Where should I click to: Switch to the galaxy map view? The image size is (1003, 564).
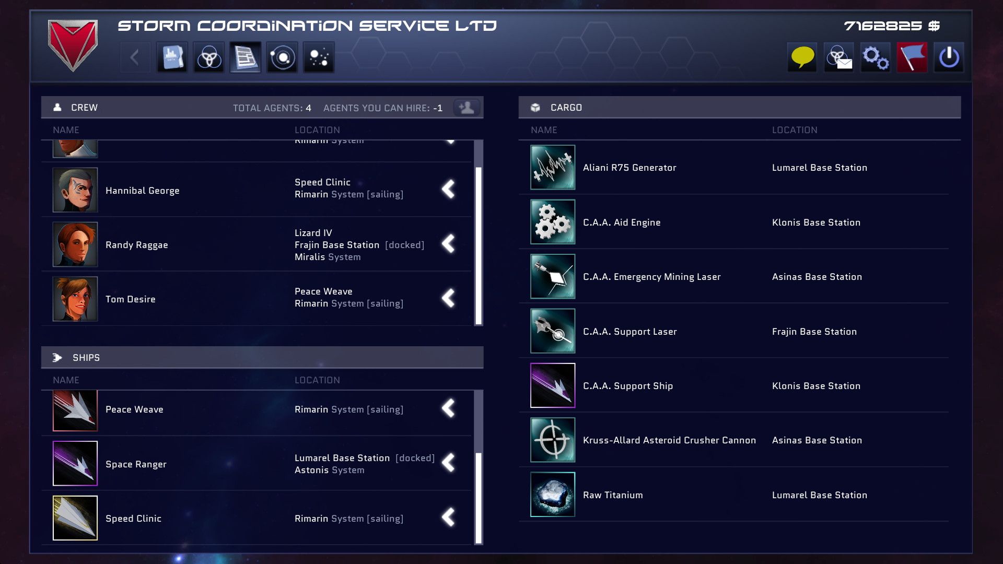point(318,57)
